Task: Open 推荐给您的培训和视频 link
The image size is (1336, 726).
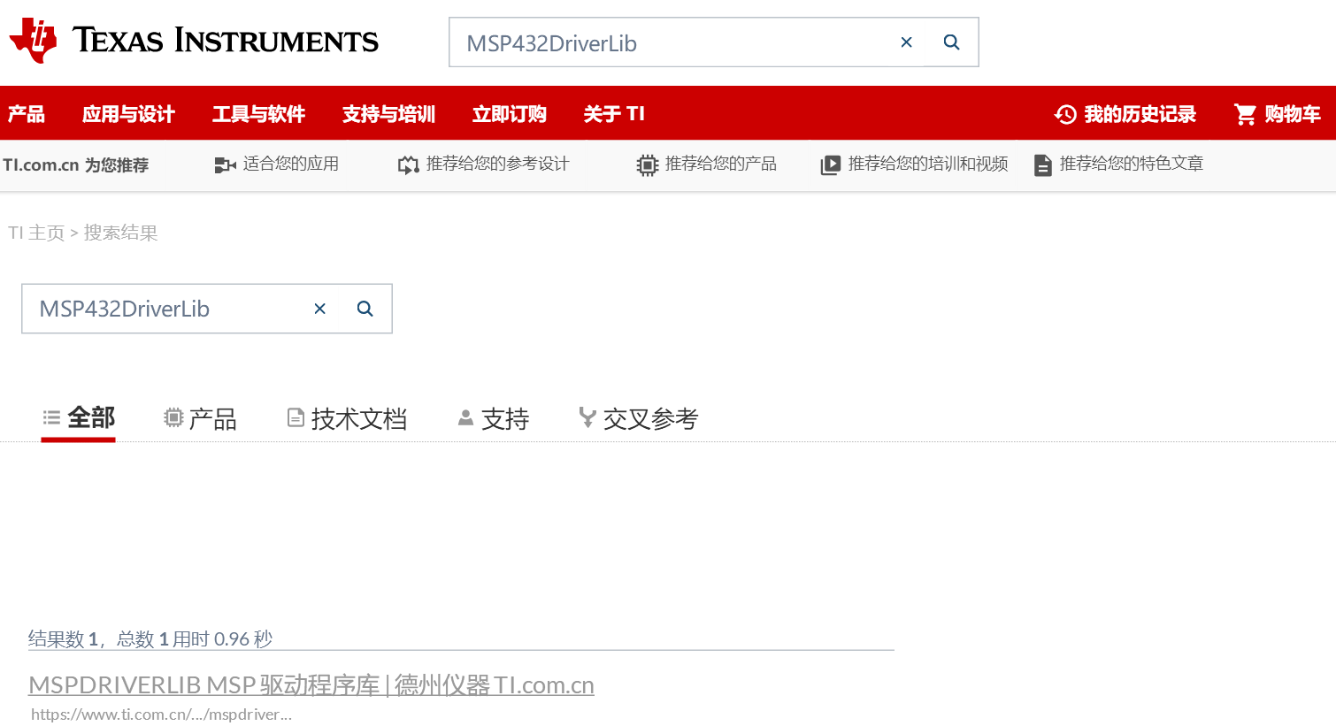Action: 927,164
